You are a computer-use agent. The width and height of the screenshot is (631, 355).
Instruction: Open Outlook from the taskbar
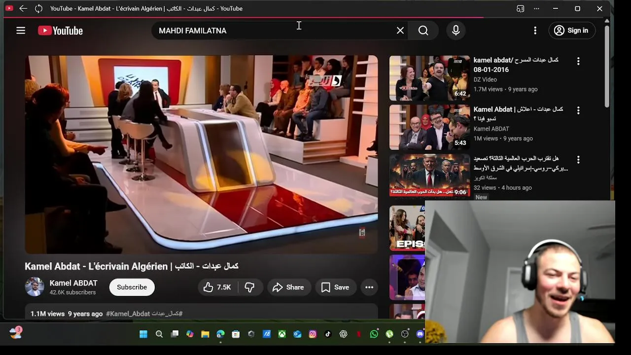[297, 334]
